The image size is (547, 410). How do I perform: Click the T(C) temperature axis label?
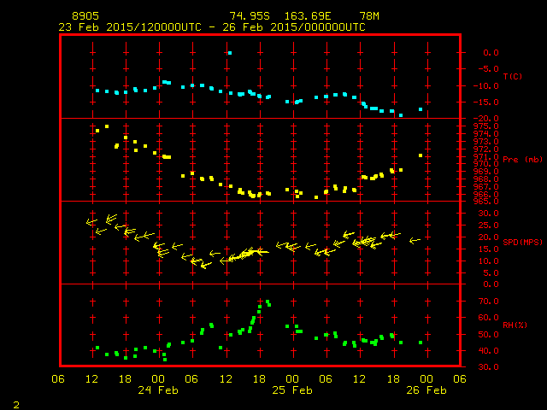[x=513, y=76]
